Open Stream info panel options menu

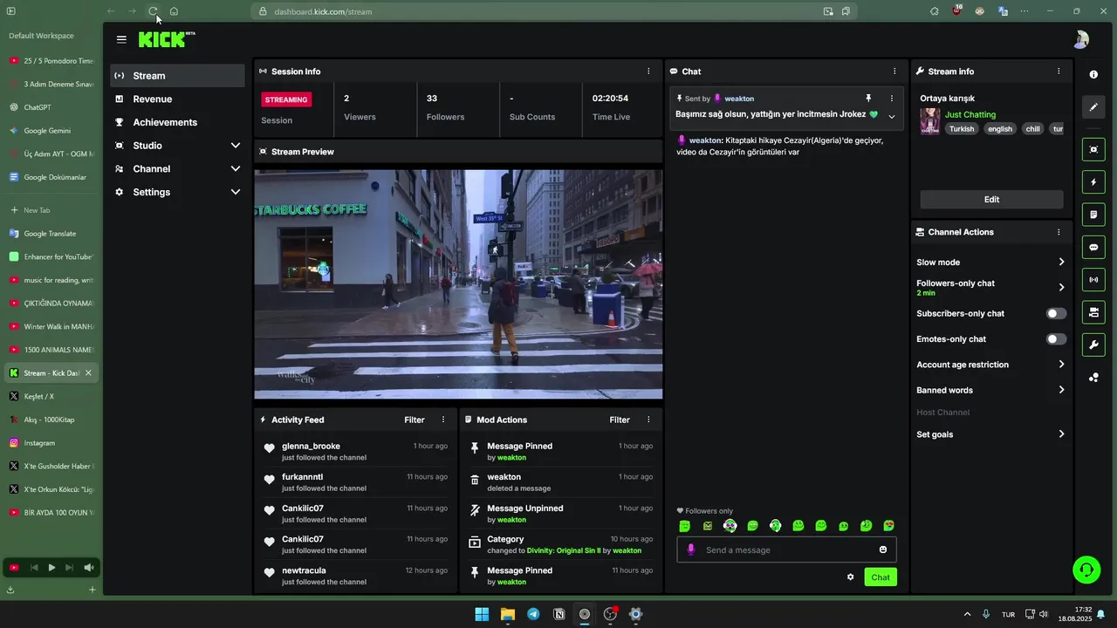(1059, 72)
